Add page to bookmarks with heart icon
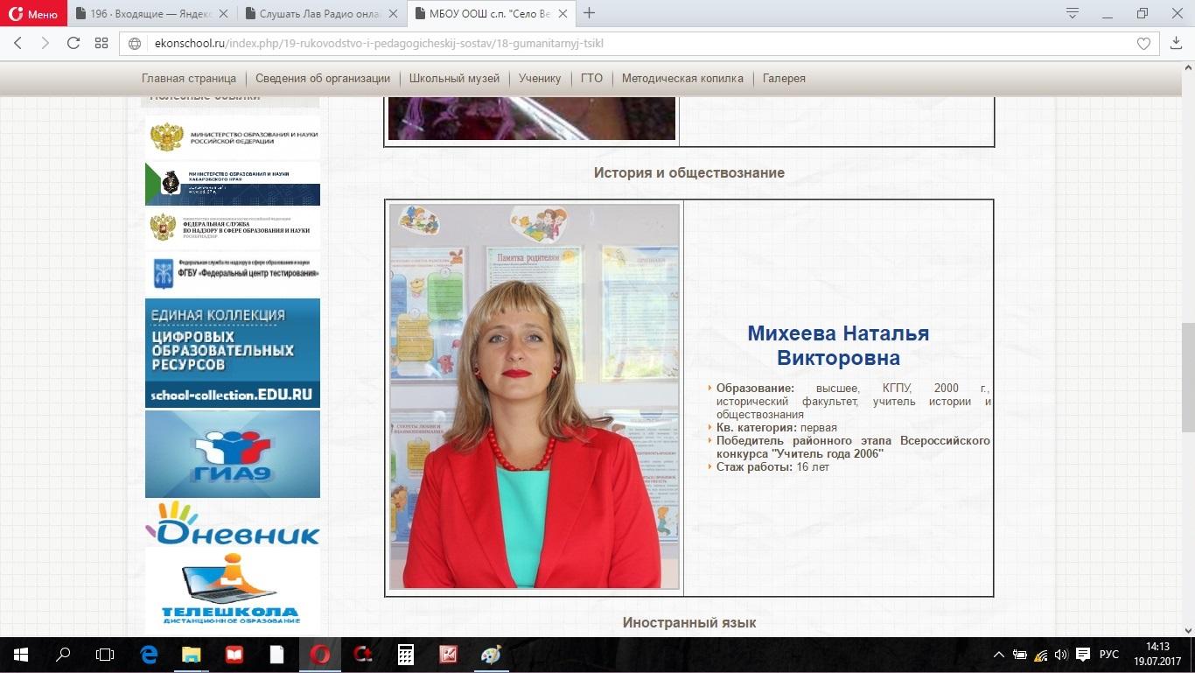 coord(1143,44)
